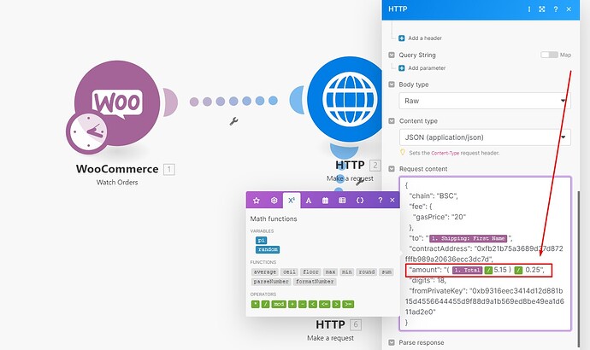Insert the plus + operator
590x350 pixels.
tap(292, 304)
